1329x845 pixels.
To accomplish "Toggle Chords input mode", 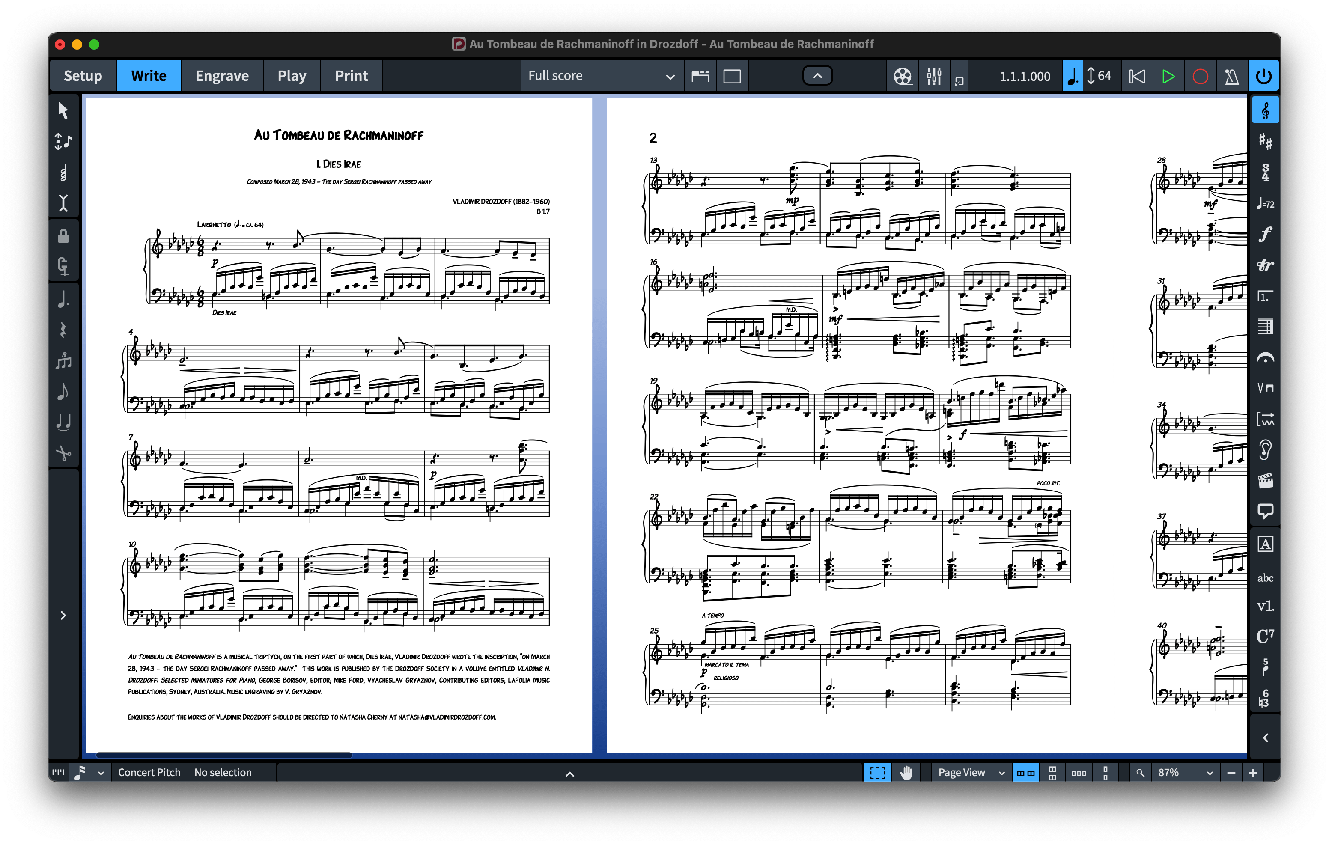I will coord(63,173).
